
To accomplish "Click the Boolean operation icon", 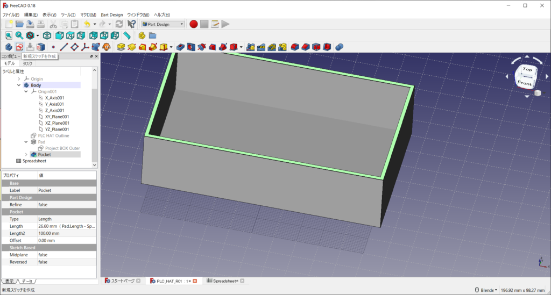I will click(339, 47).
